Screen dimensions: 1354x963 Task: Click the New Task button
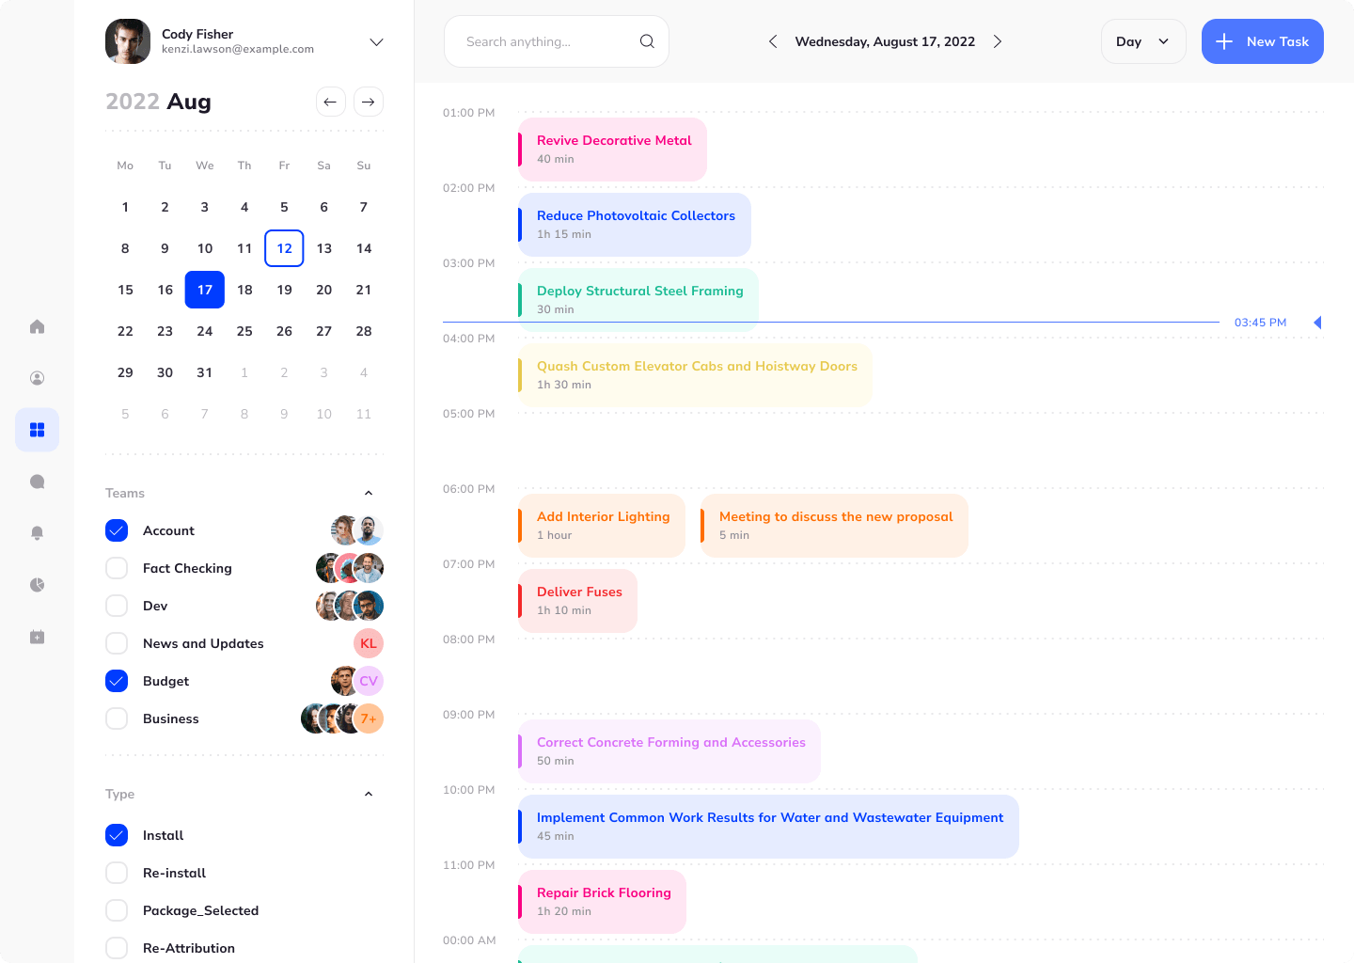click(1262, 41)
